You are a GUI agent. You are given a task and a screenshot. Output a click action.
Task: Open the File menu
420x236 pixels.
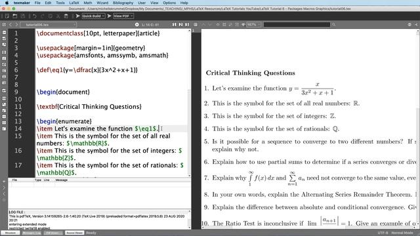click(x=37, y=3)
